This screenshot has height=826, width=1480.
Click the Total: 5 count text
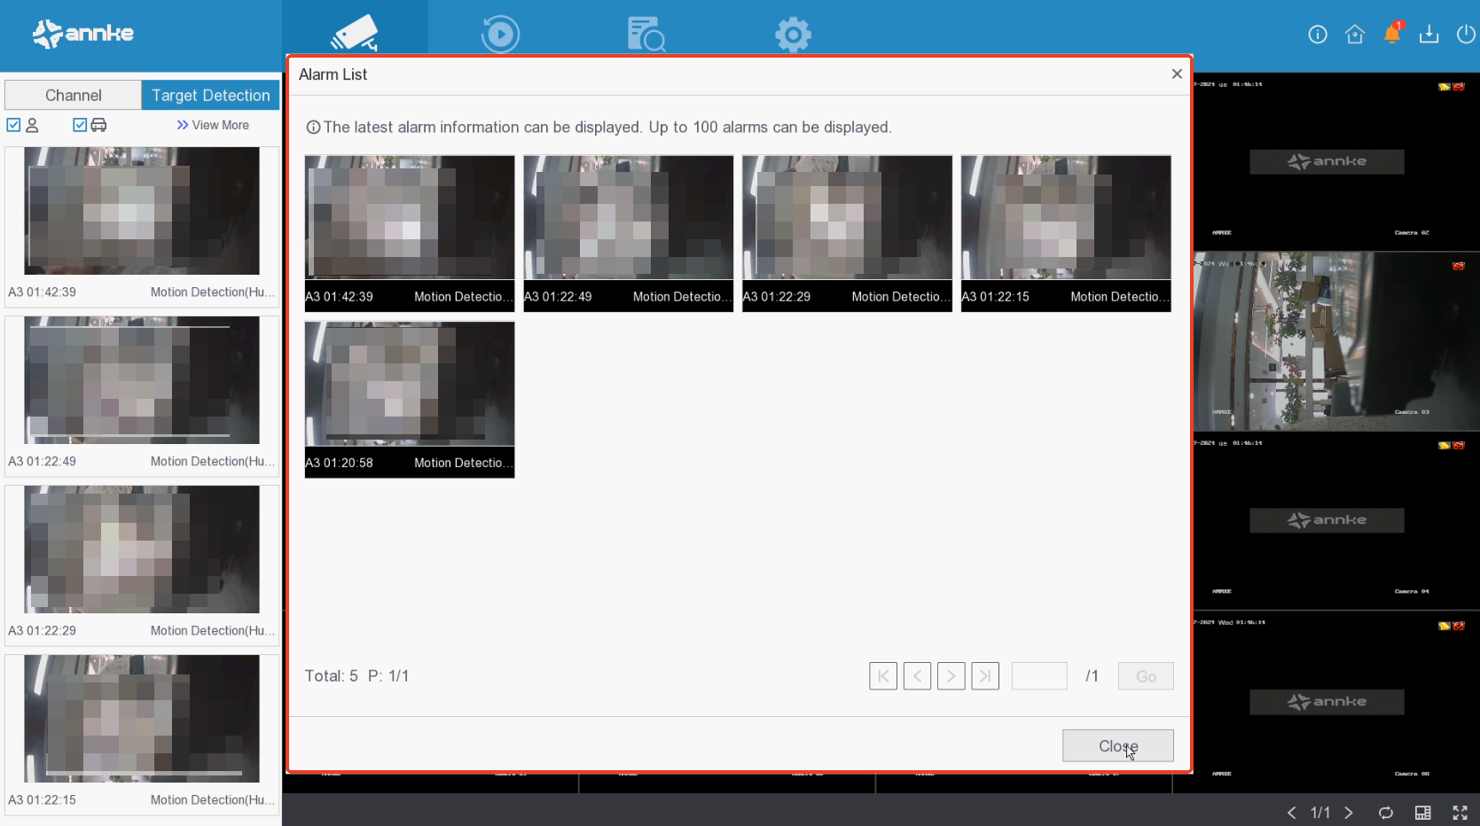pyautogui.click(x=332, y=676)
